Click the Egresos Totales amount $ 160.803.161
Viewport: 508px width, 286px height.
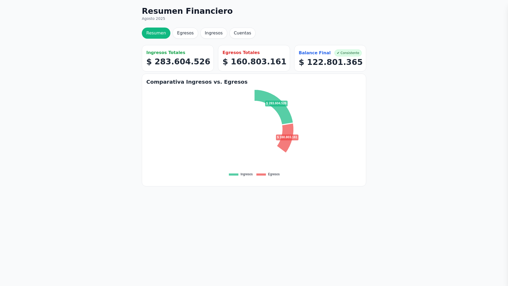[x=254, y=62]
